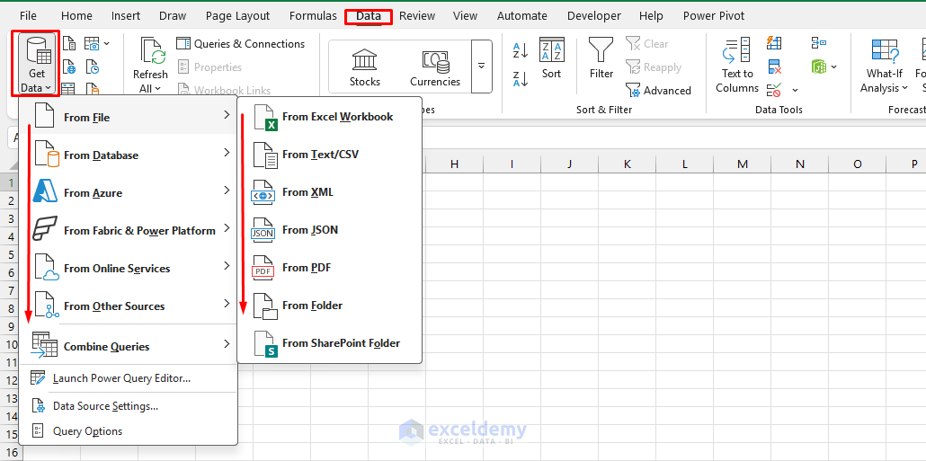Open the Data Model dropdown arrow
The width and height of the screenshot is (926, 461).
coord(834,66)
